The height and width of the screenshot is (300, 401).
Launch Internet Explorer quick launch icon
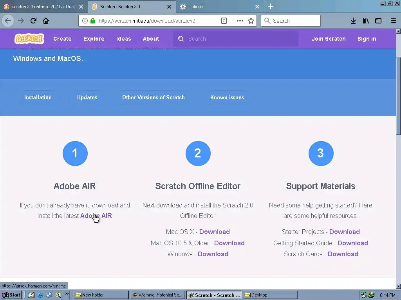click(40, 295)
